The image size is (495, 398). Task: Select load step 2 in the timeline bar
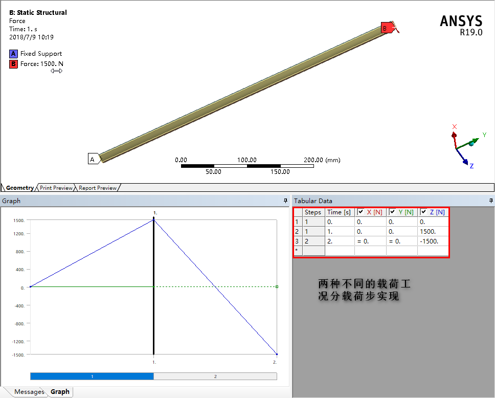click(215, 376)
